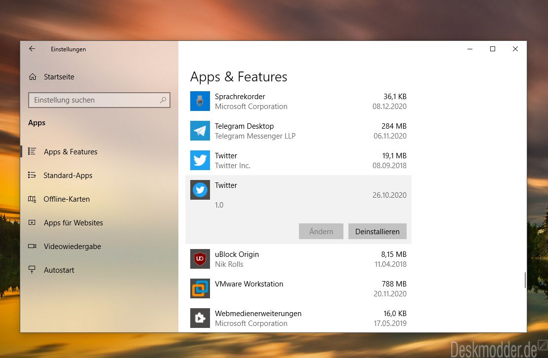
Task: Maximize the Einstellungen window
Action: point(493,49)
